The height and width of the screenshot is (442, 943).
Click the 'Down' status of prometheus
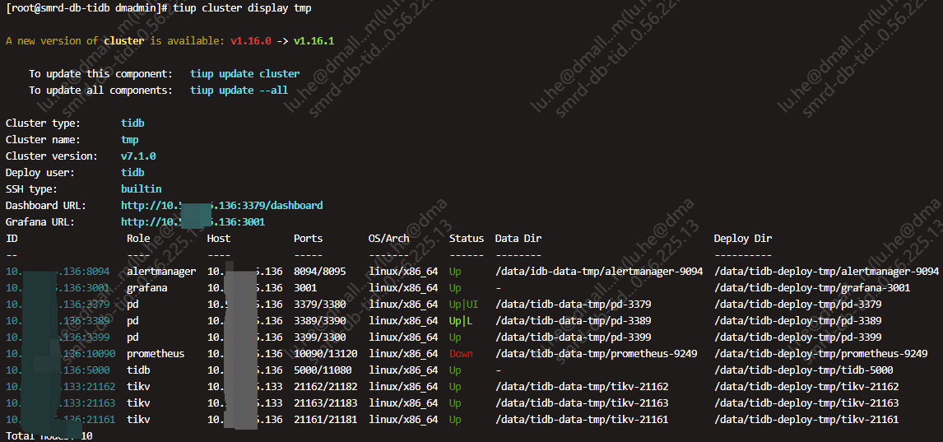[x=461, y=354]
